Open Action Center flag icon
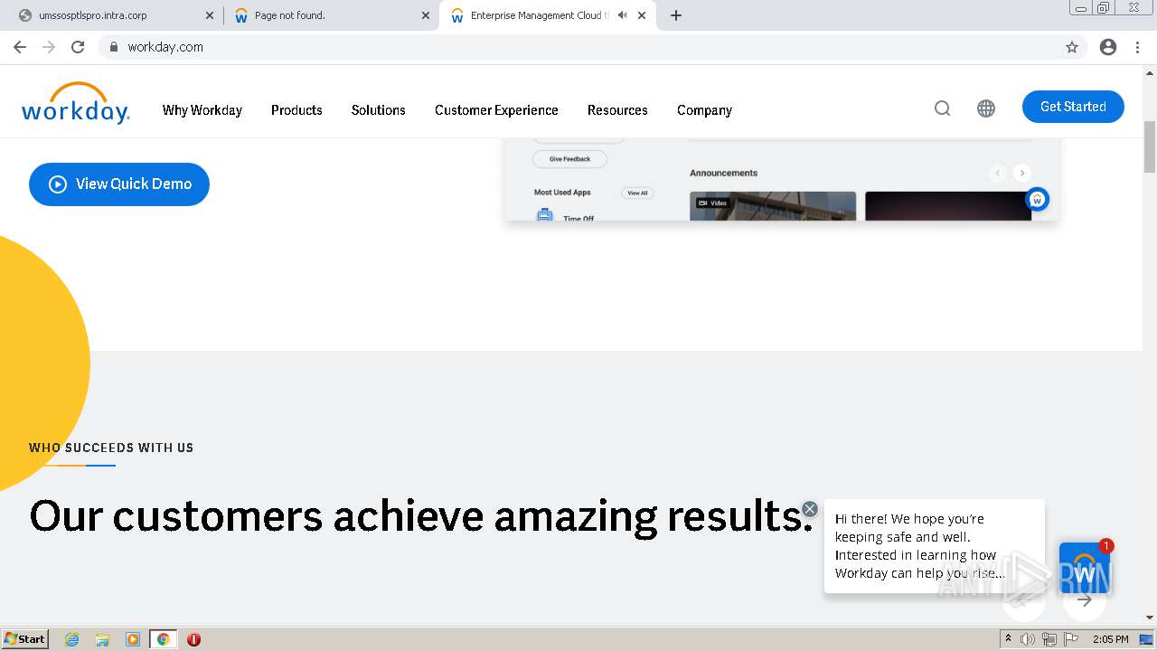The width and height of the screenshot is (1157, 651). [x=1069, y=639]
